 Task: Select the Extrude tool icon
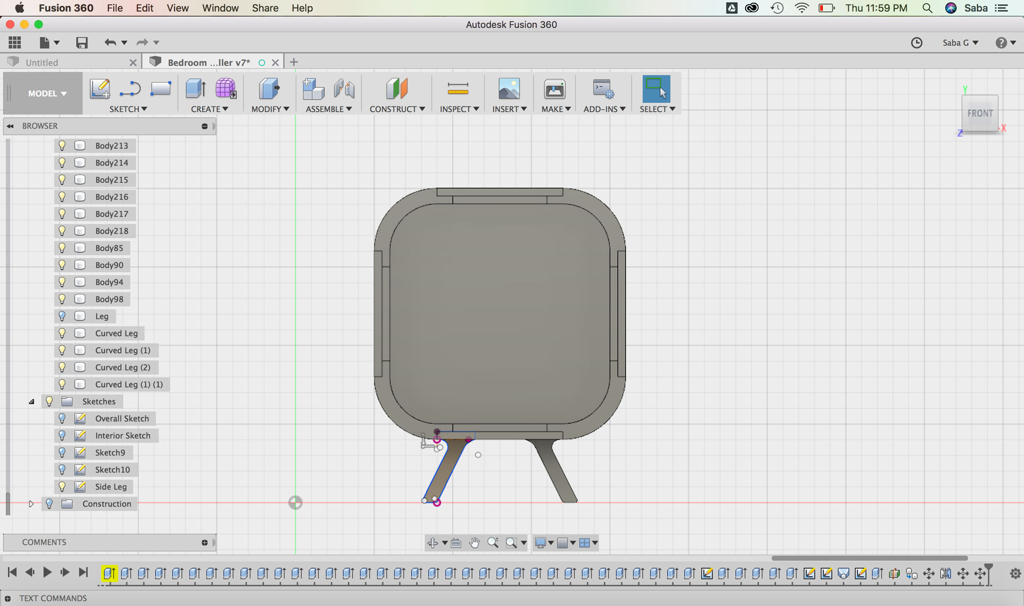point(195,88)
